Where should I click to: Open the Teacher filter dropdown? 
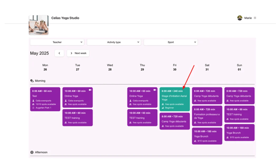point(57,42)
